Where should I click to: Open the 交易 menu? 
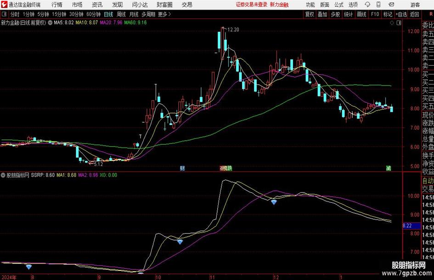click(187, 5)
